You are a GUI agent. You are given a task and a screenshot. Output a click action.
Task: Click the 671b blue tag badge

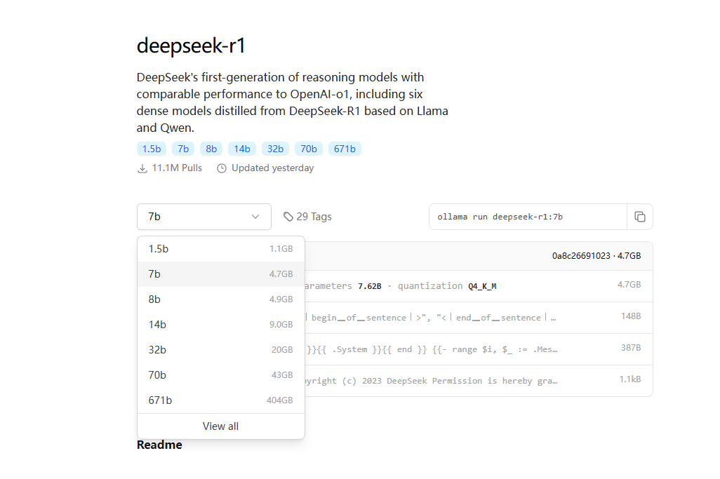tap(345, 149)
